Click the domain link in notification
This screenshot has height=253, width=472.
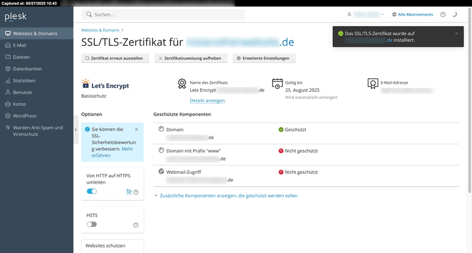click(368, 41)
